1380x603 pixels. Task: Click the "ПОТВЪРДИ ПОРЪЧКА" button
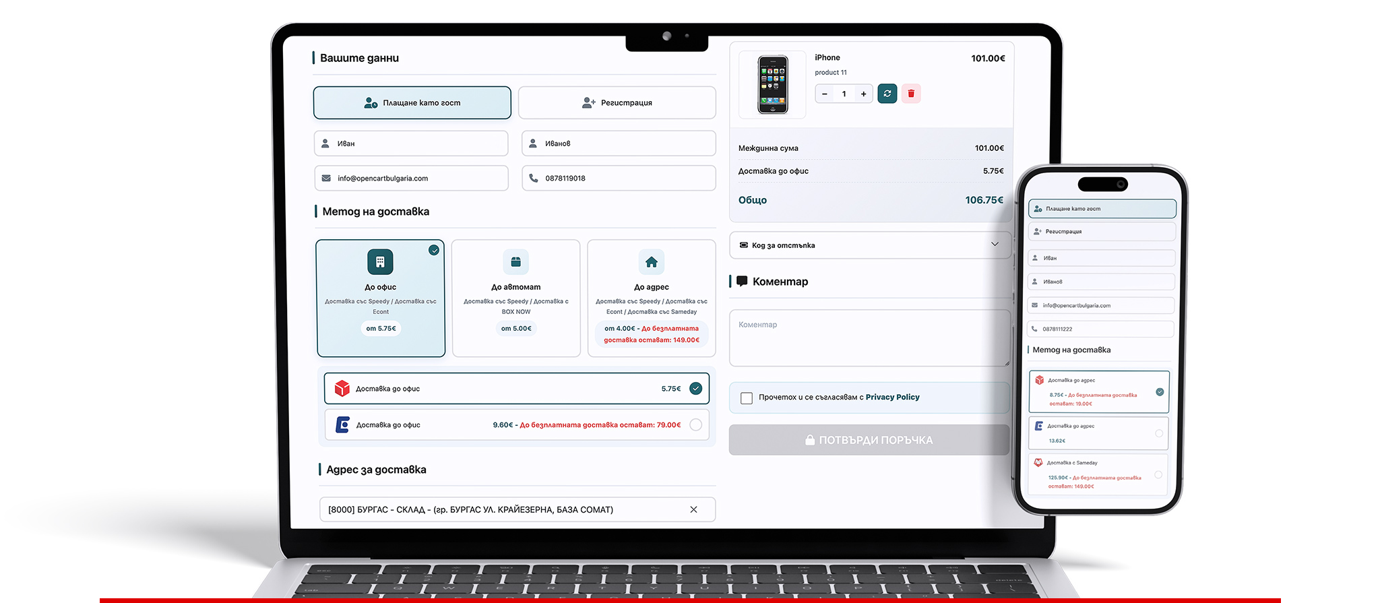[869, 440]
